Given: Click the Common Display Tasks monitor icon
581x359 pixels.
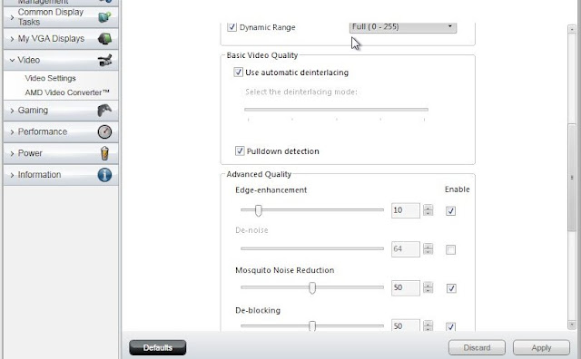Looking at the screenshot, I should tap(105, 17).
